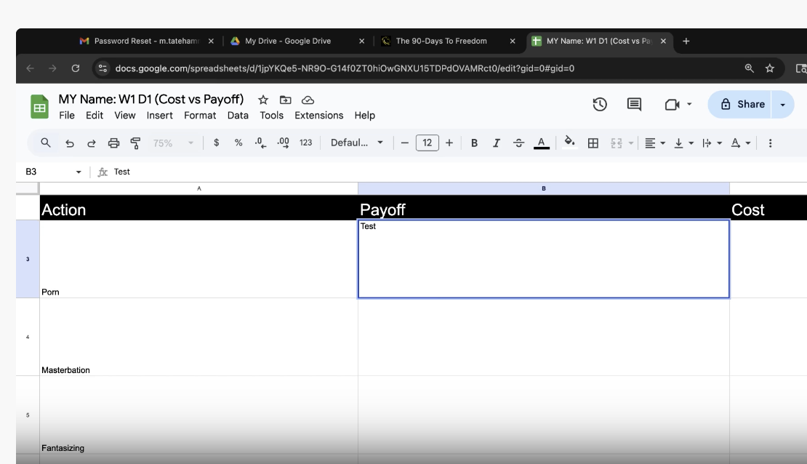The width and height of the screenshot is (807, 464).
Task: Toggle italic formatting
Action: click(496, 143)
